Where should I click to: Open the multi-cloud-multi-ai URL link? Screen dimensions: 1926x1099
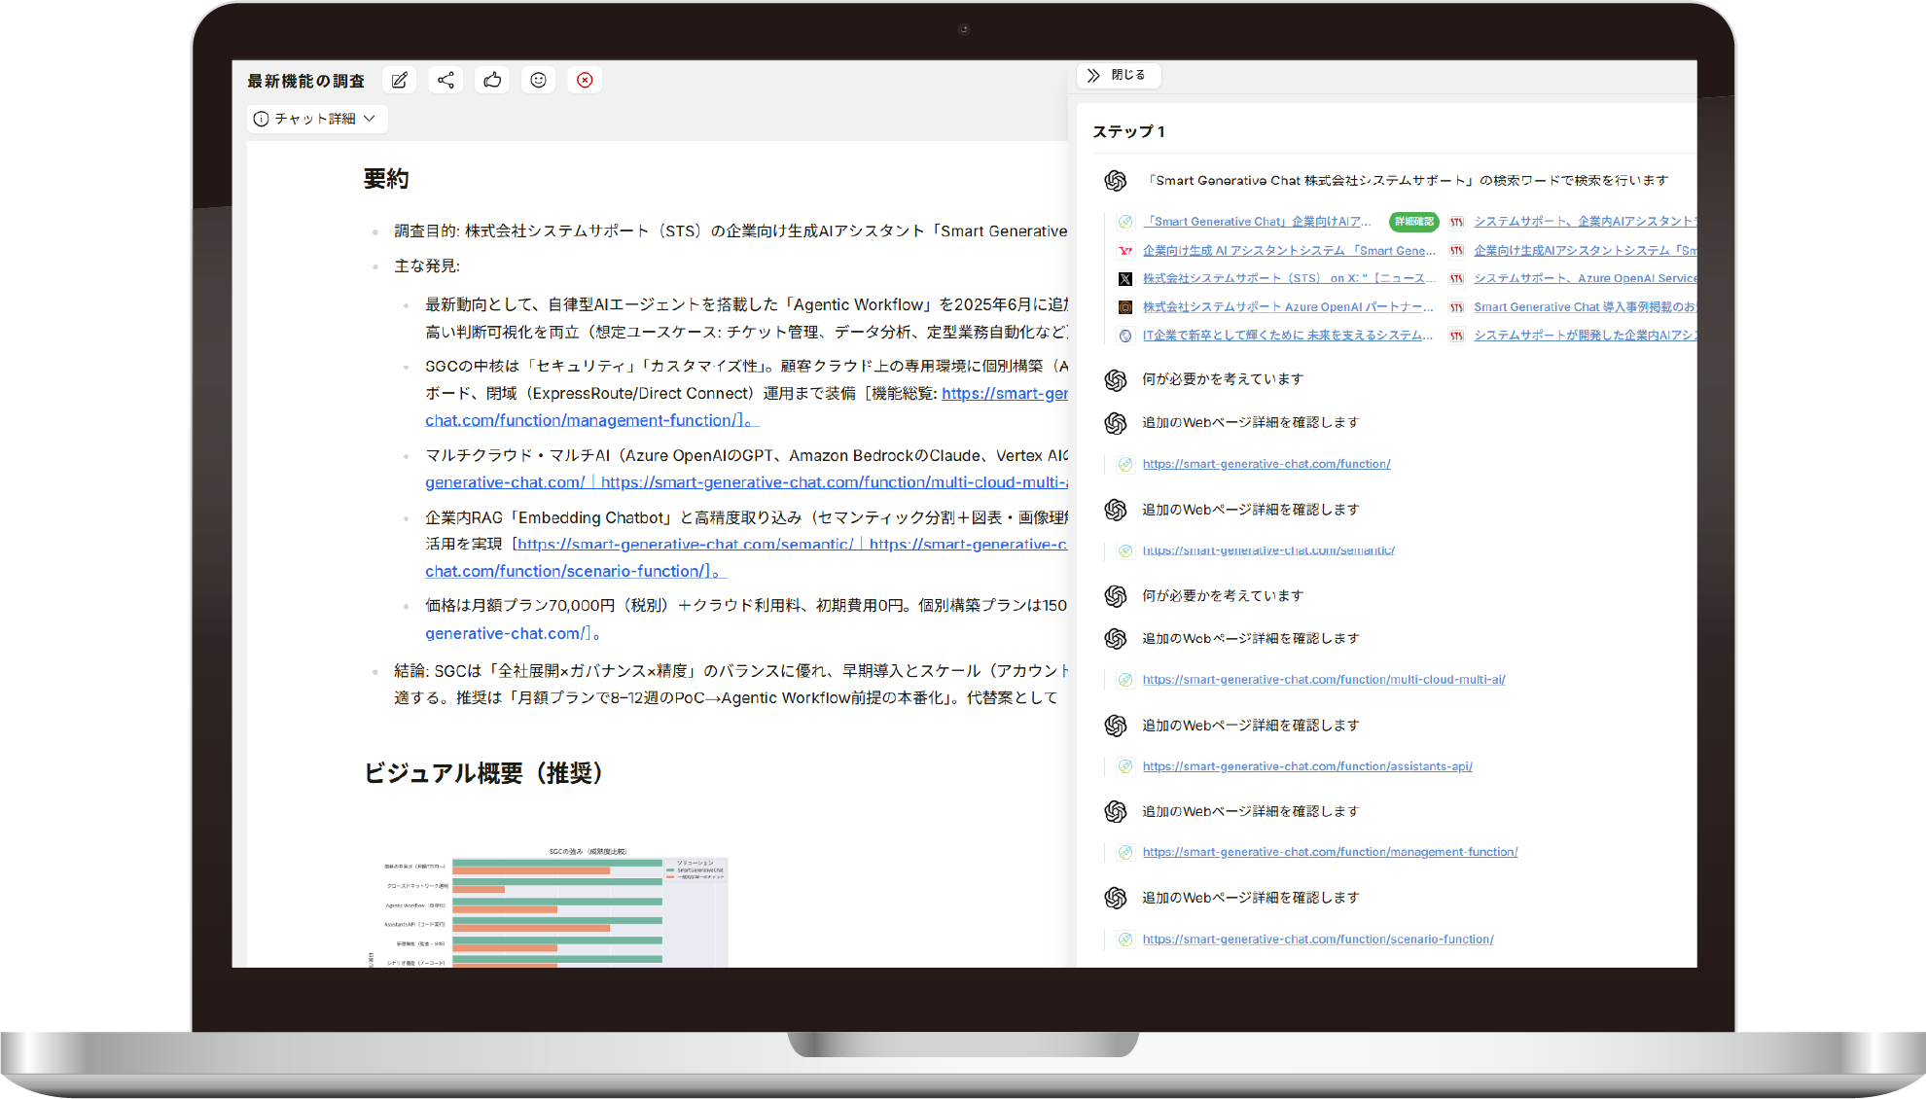click(1323, 680)
